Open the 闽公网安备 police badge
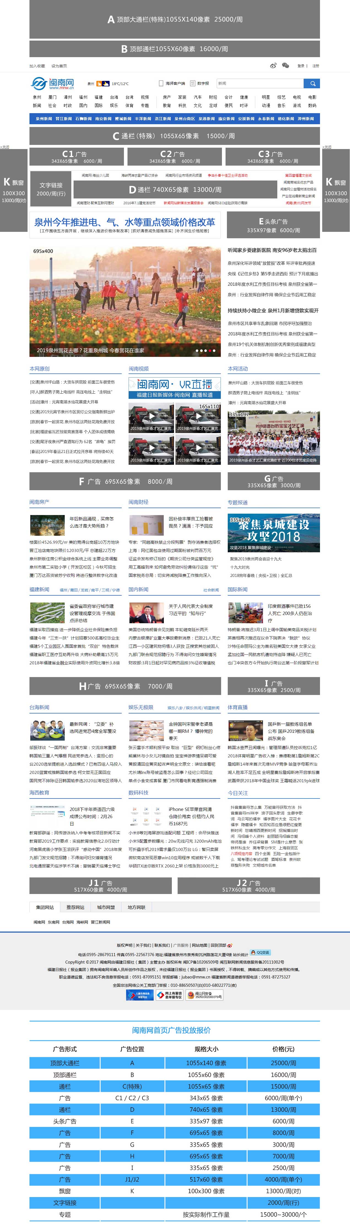This screenshot has width=350, height=1231. click(x=205, y=994)
